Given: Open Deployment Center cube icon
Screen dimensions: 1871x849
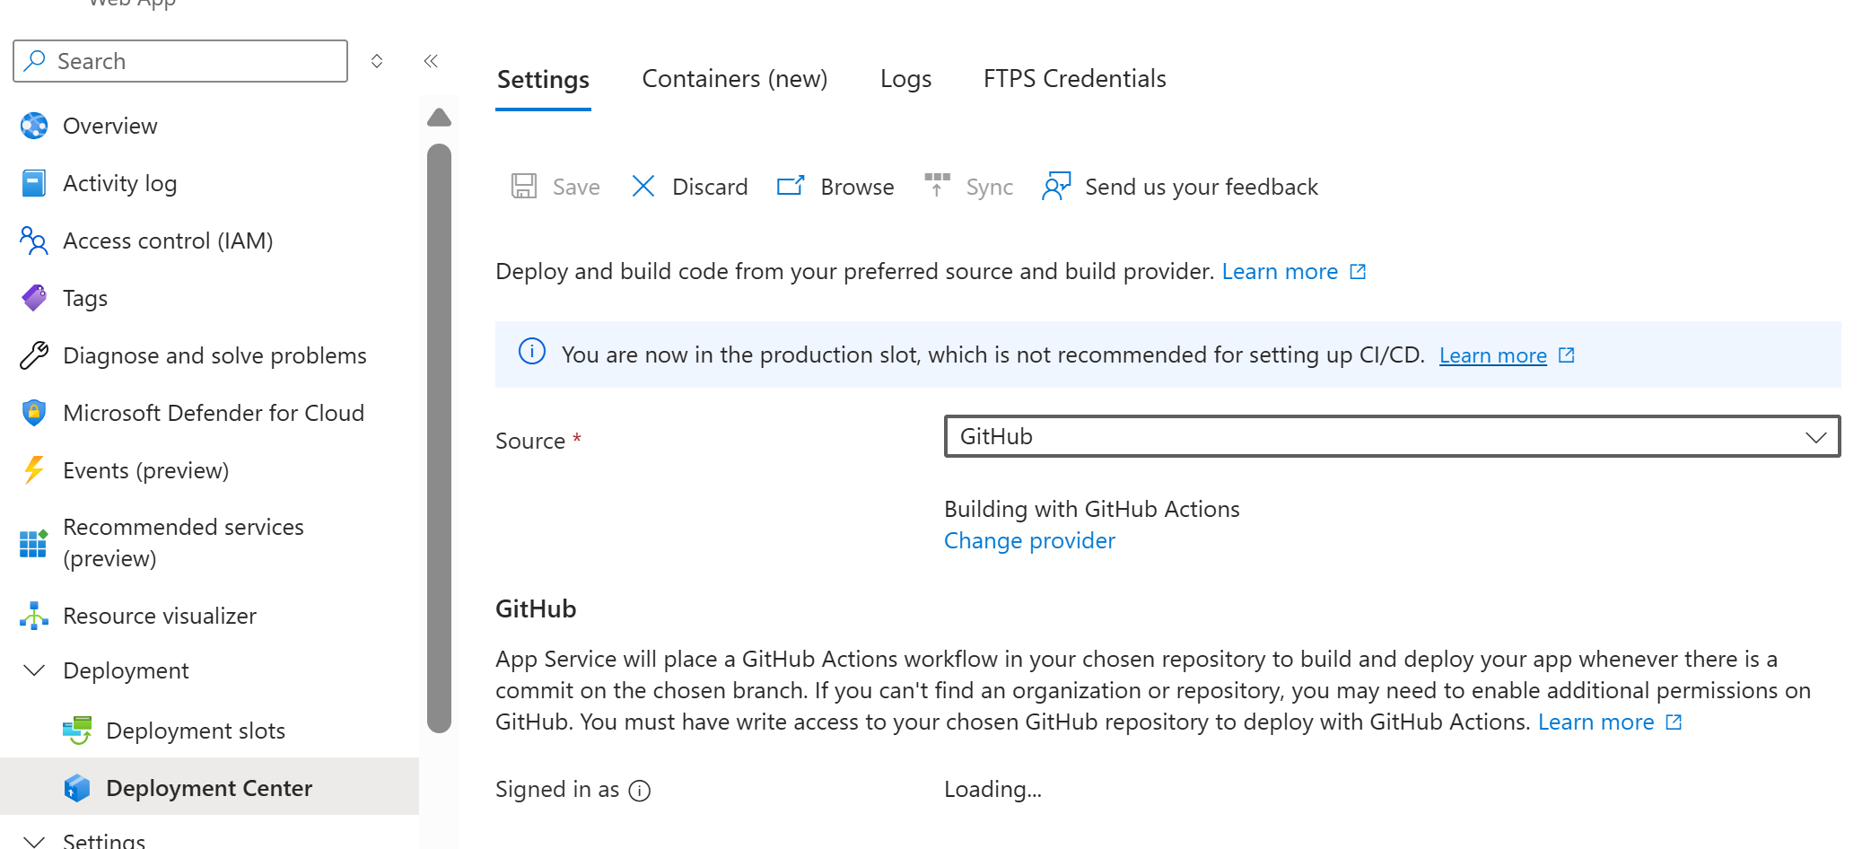Looking at the screenshot, I should (x=77, y=788).
